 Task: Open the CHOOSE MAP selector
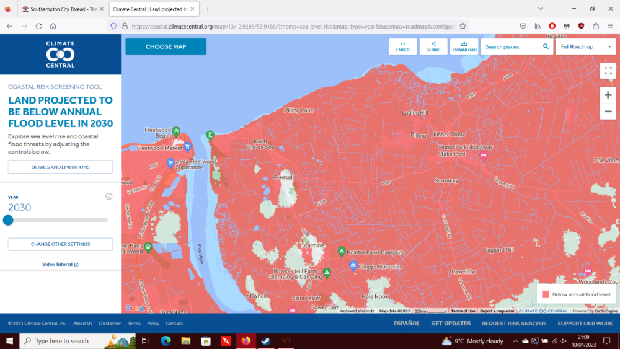pos(166,46)
